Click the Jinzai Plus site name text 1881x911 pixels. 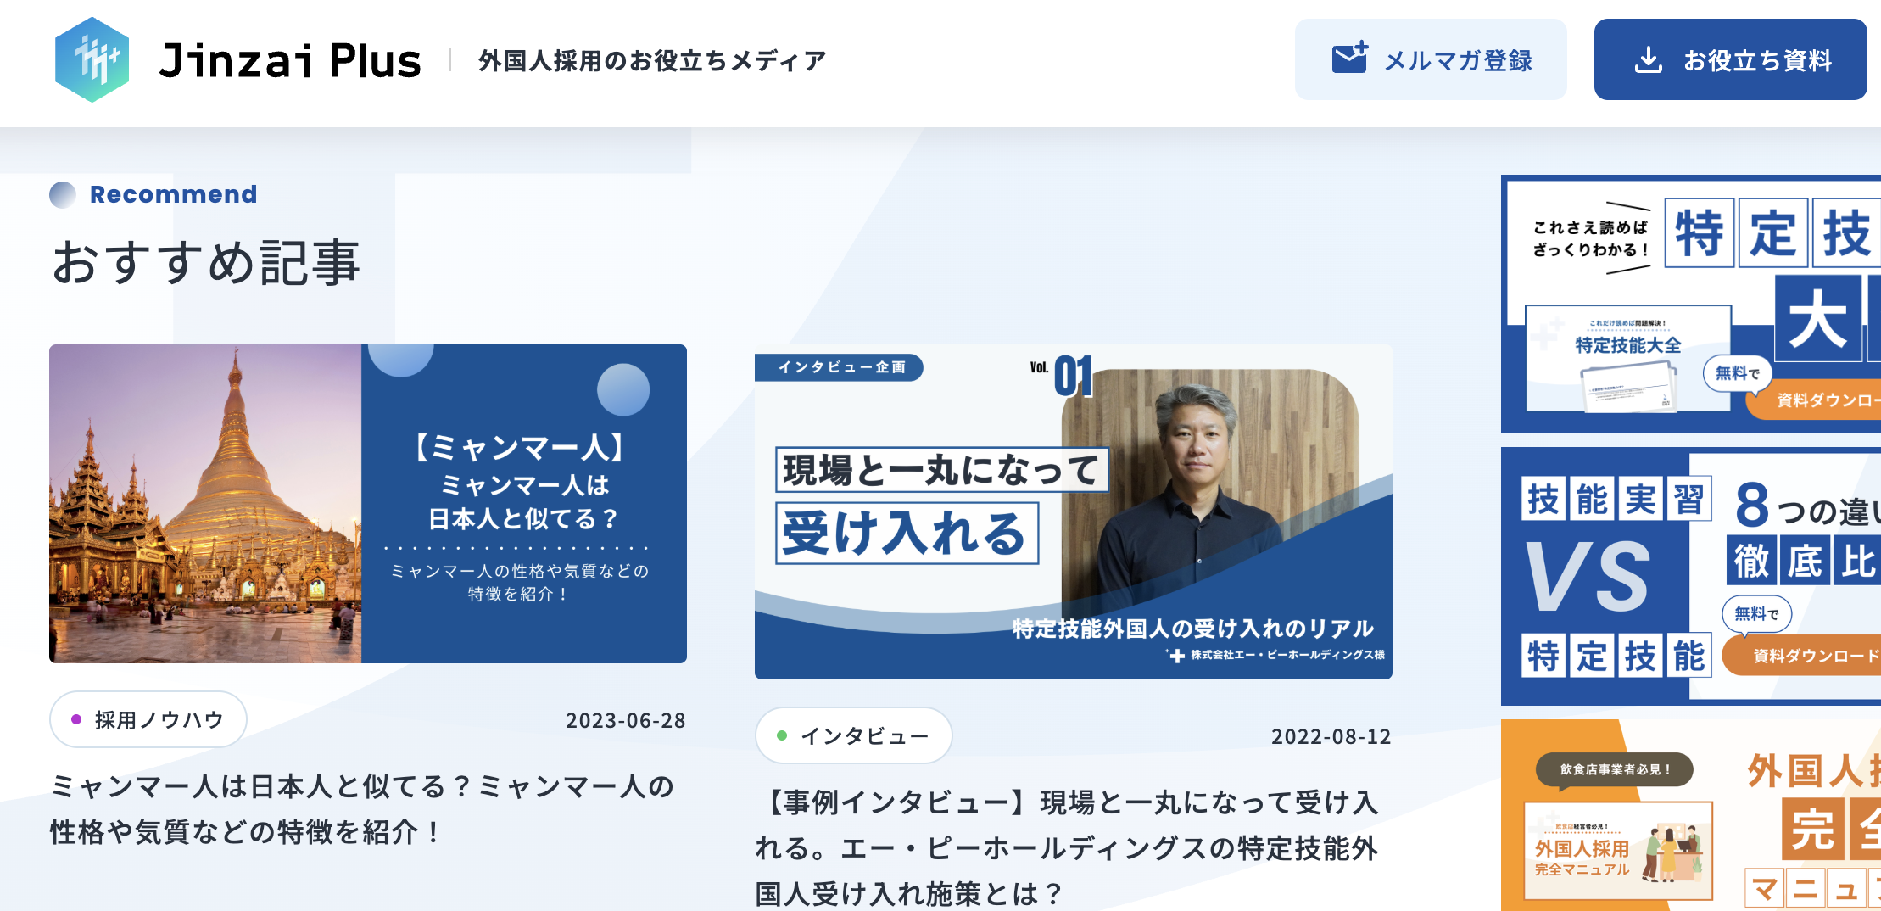coord(290,61)
